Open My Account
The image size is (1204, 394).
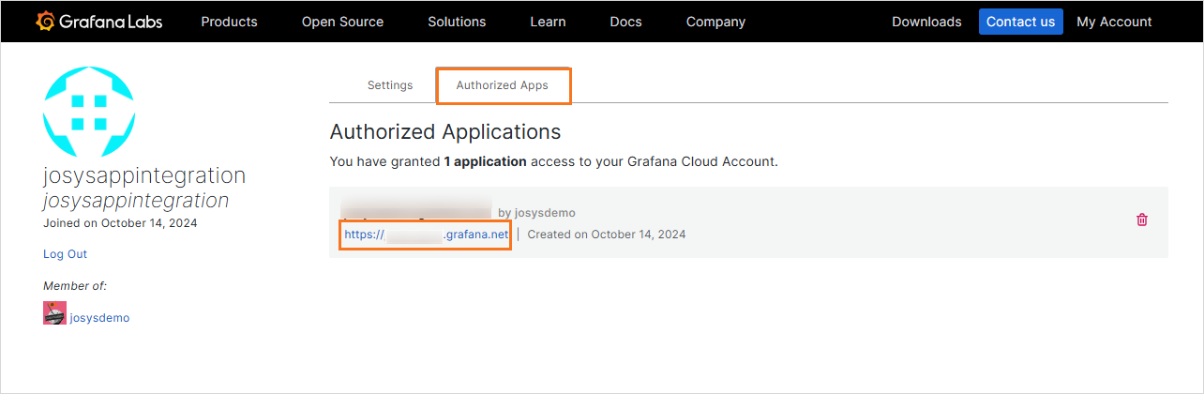click(x=1114, y=22)
